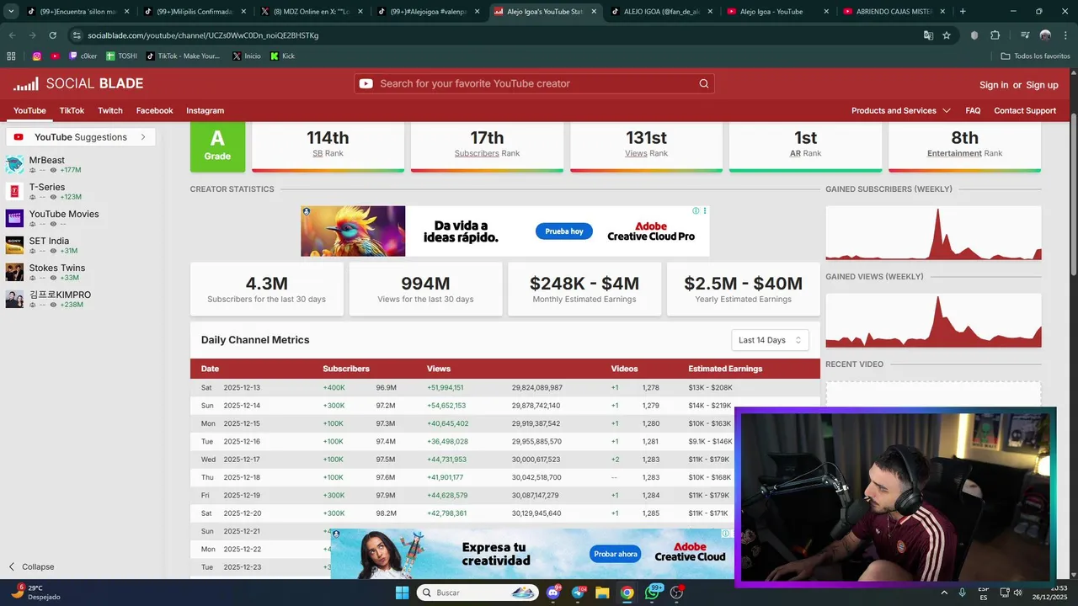Select the YouTube platform tab
1078x606 pixels.
coord(29,110)
